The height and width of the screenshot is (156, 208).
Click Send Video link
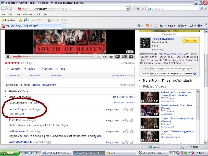[x=56, y=76]
